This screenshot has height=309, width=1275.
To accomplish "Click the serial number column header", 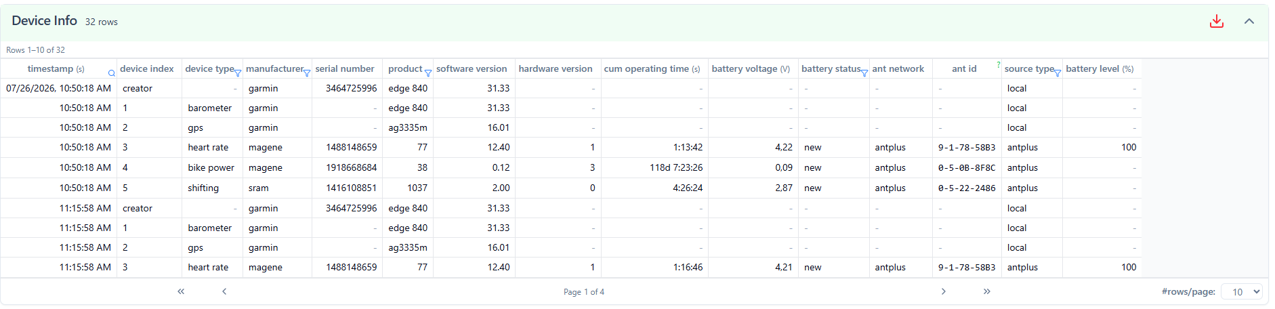I will (x=345, y=68).
